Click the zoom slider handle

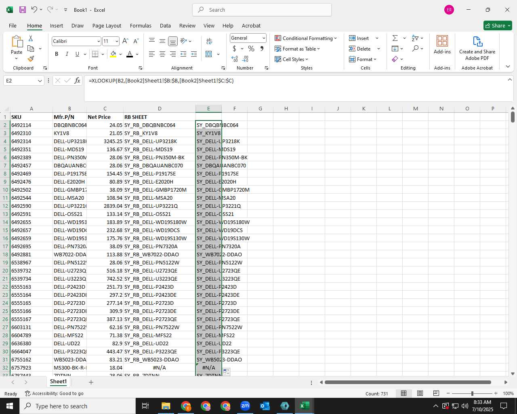pyautogui.click(x=472, y=393)
